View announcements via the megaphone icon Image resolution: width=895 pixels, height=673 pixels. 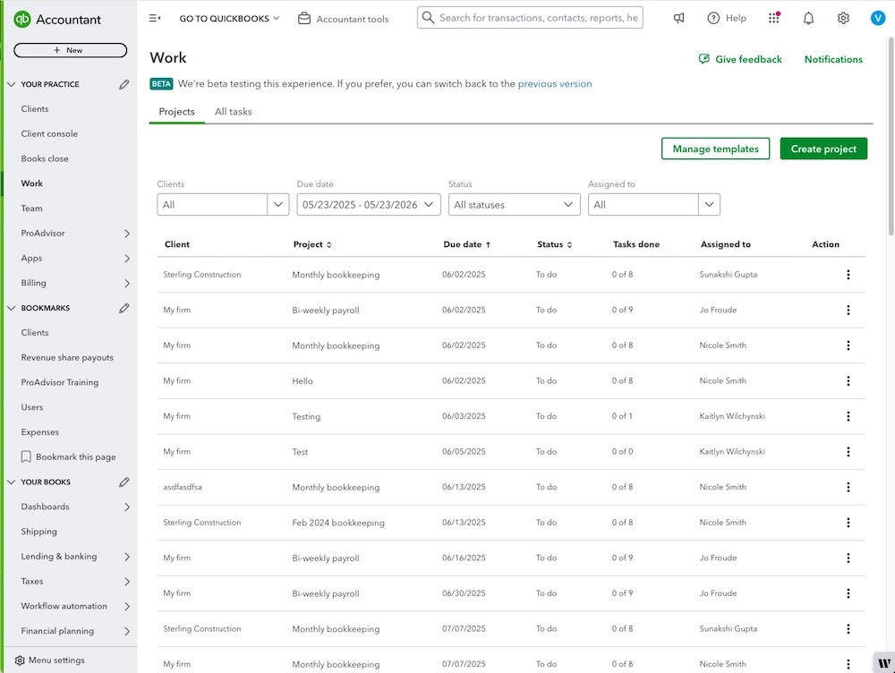[678, 17]
